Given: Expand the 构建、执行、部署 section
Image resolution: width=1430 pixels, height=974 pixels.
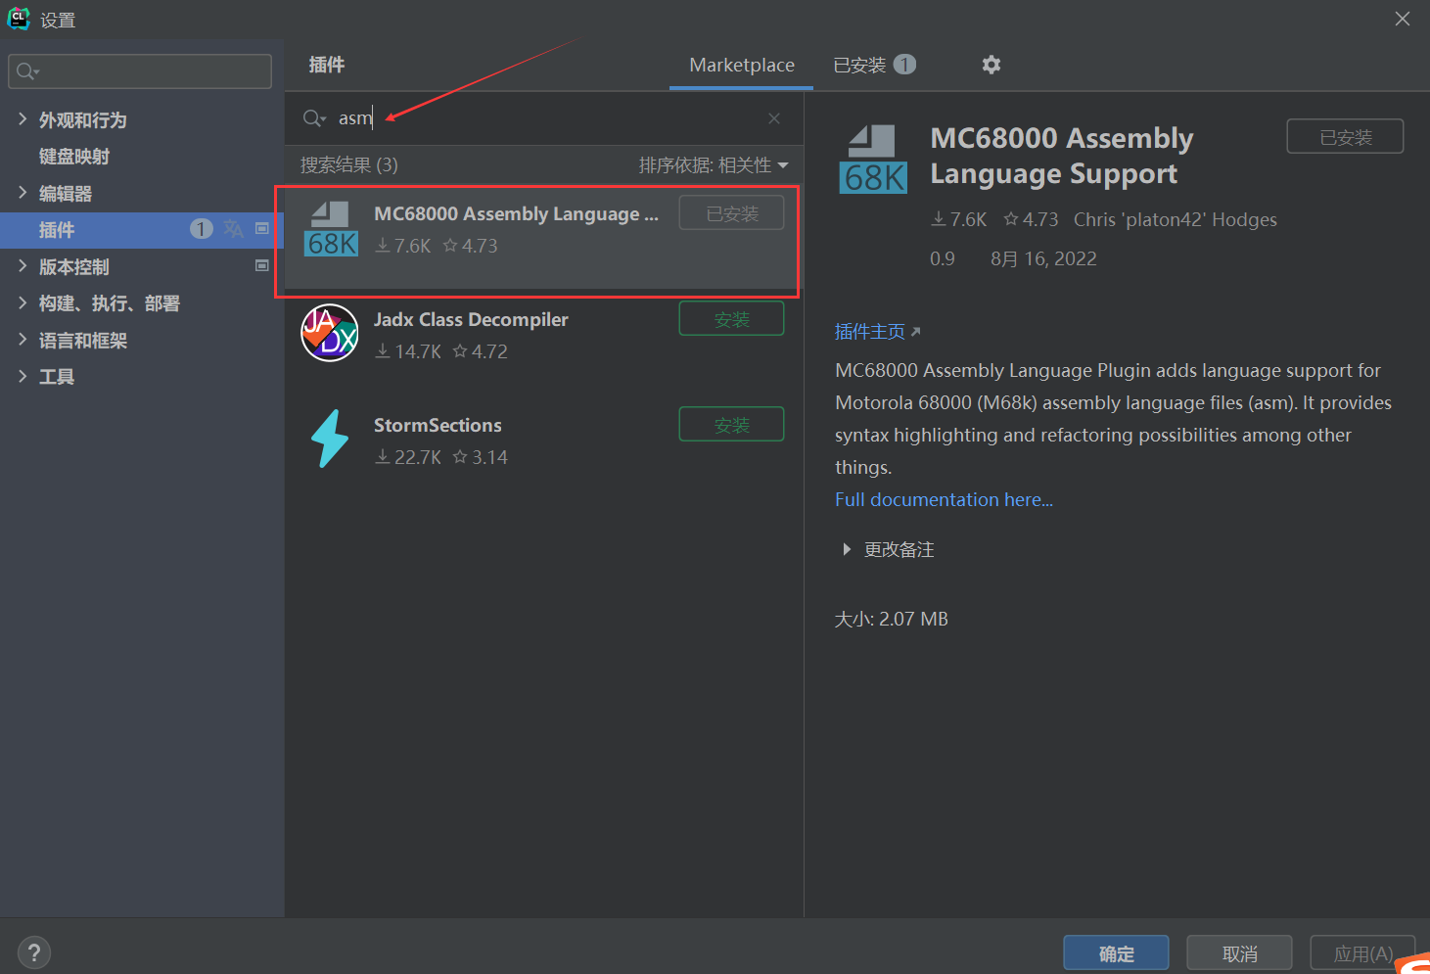Looking at the screenshot, I should [x=23, y=302].
